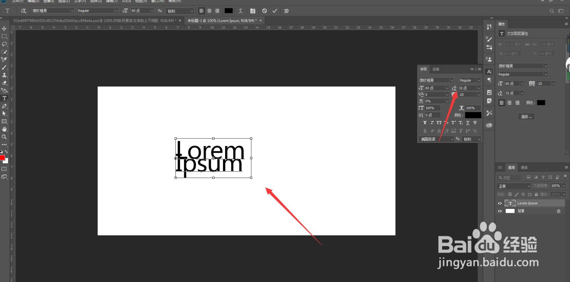Viewport: 570px width, 282px height.
Task: Switch to 段落 tab
Action: click(x=436, y=69)
